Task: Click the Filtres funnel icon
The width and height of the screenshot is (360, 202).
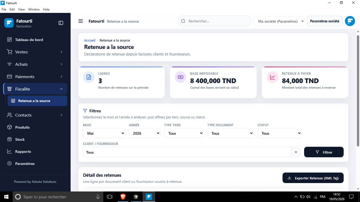Action: click(x=85, y=111)
